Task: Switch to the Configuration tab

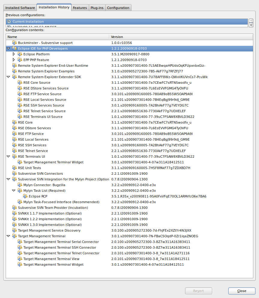Action: [x=118, y=8]
